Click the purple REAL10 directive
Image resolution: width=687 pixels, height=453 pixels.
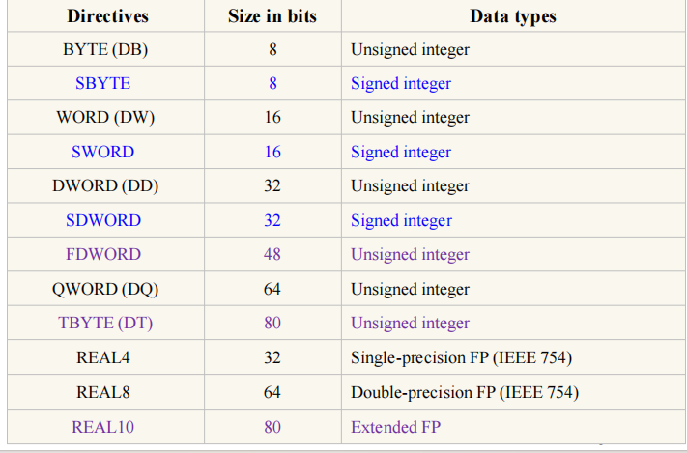(102, 426)
